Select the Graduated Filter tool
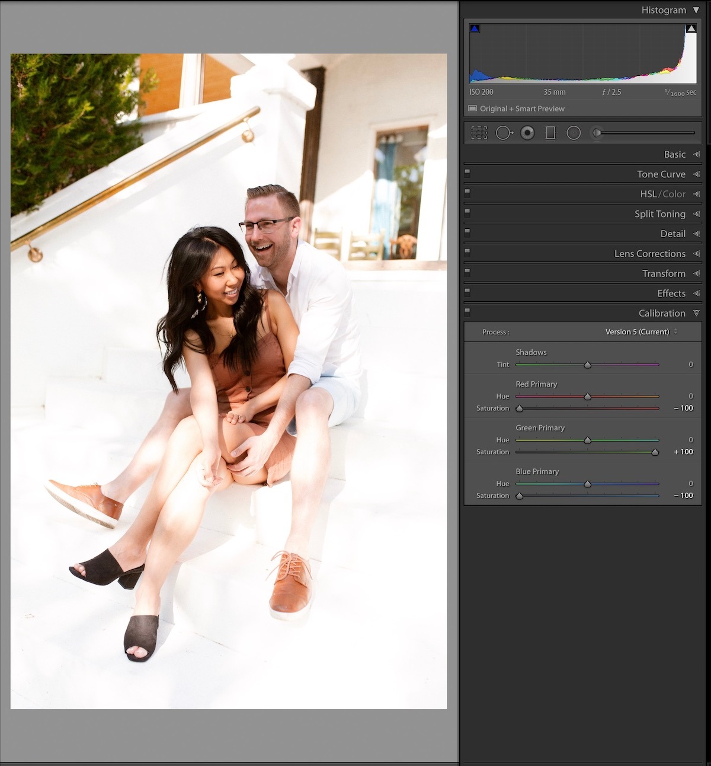The width and height of the screenshot is (711, 766). tap(550, 133)
